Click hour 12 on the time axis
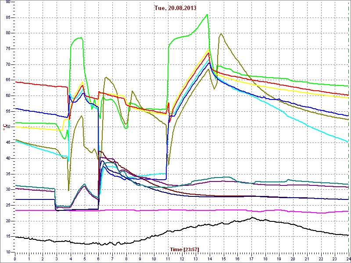The image size is (351, 263). [x=182, y=259]
